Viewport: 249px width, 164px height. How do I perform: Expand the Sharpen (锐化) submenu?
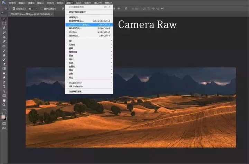89,59
